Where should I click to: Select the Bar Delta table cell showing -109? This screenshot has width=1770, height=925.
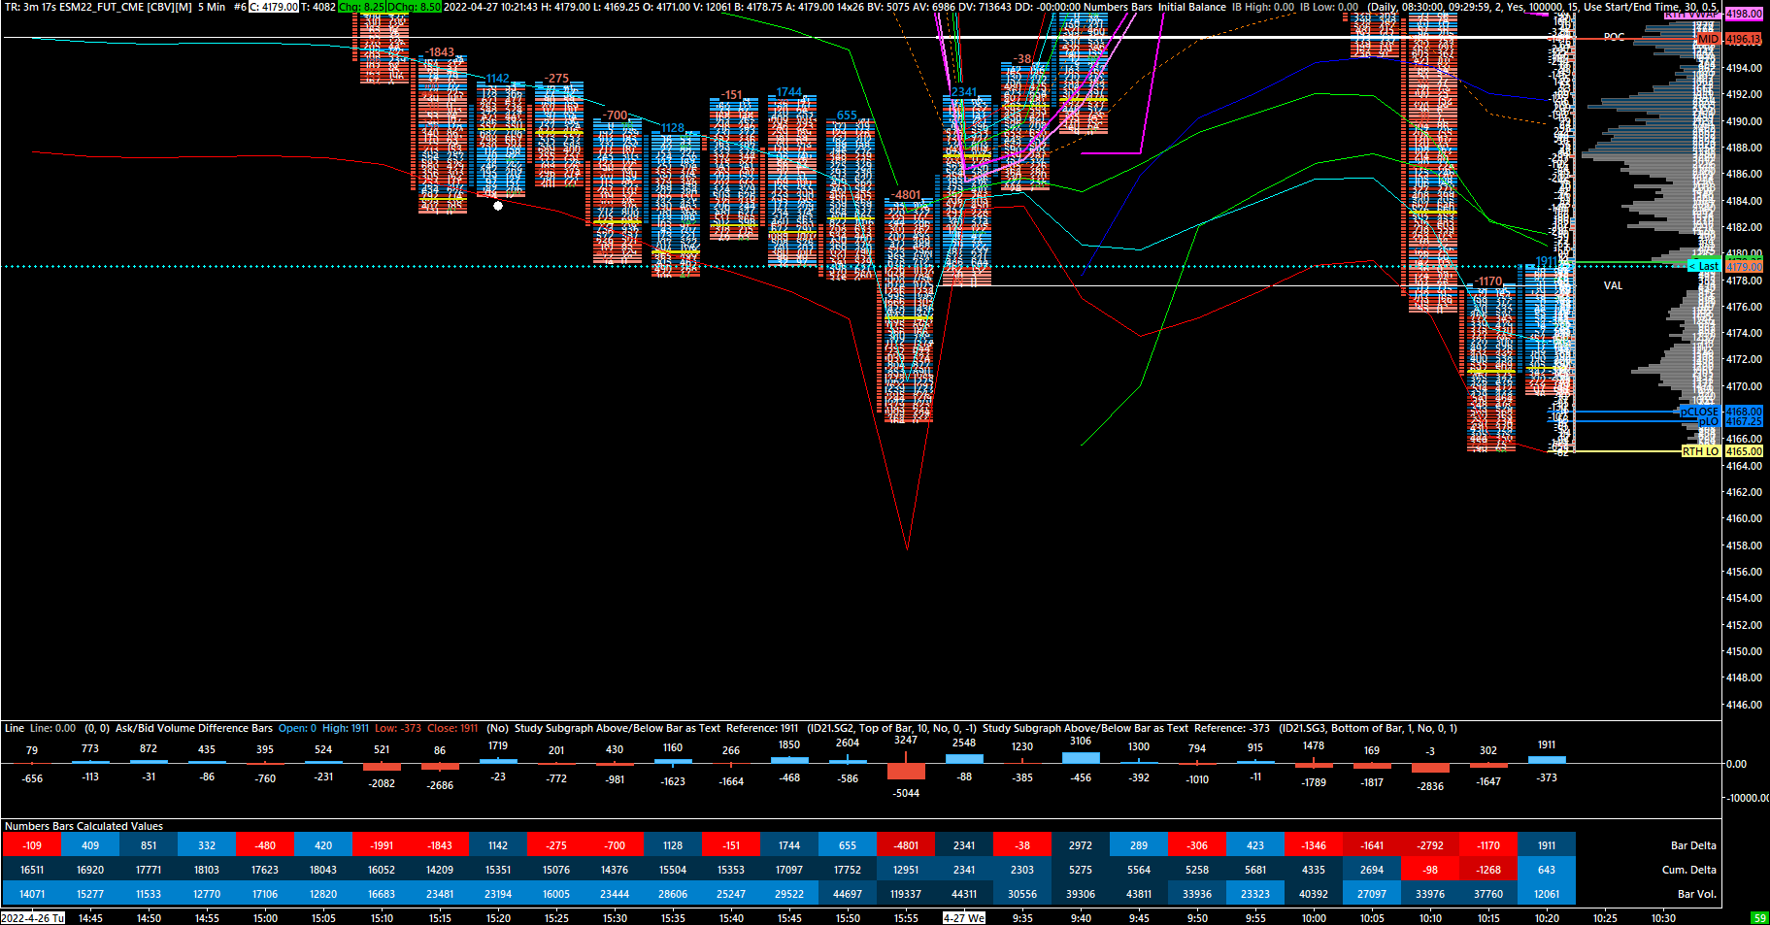pyautogui.click(x=32, y=845)
